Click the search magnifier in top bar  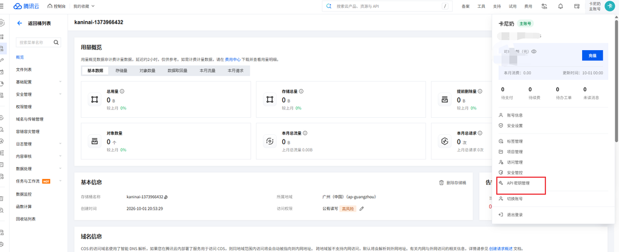tap(329, 6)
